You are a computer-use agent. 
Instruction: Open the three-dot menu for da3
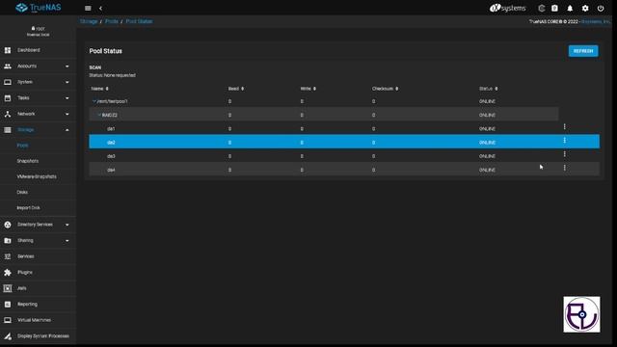564,154
